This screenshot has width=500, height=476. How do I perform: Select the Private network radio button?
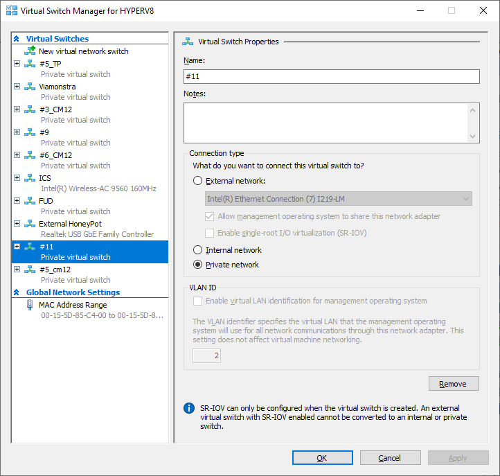[x=197, y=265]
